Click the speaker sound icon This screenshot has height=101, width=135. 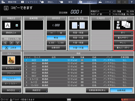[125, 2]
